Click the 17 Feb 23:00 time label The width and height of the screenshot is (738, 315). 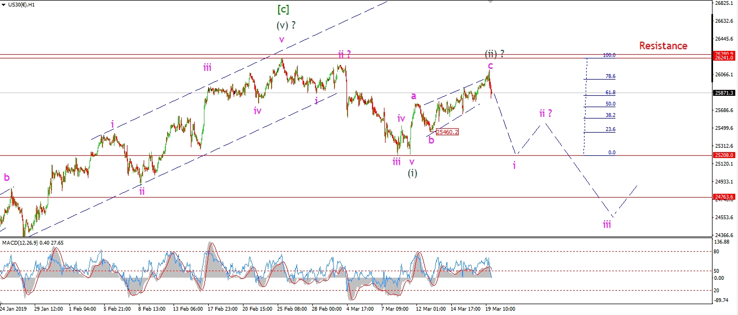tap(222, 310)
